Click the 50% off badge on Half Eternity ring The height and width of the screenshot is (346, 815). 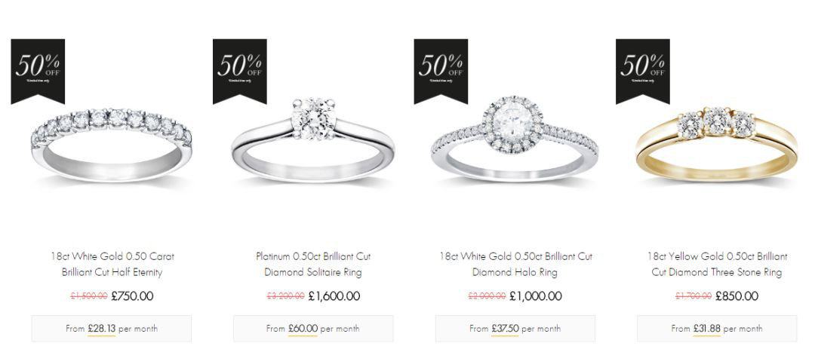click(38, 71)
